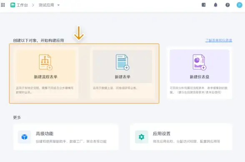Click 新建表单 label

(x=122, y=77)
